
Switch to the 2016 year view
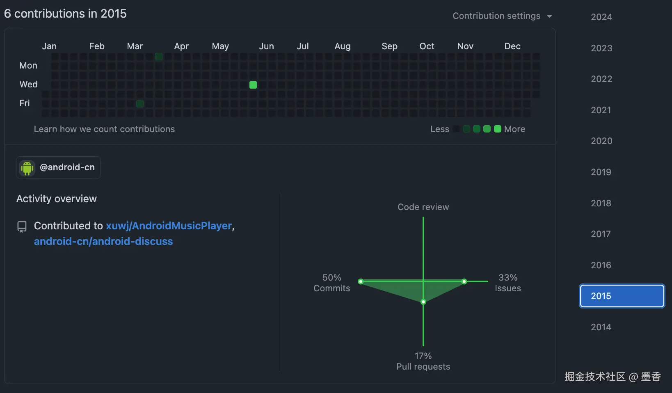(x=601, y=265)
